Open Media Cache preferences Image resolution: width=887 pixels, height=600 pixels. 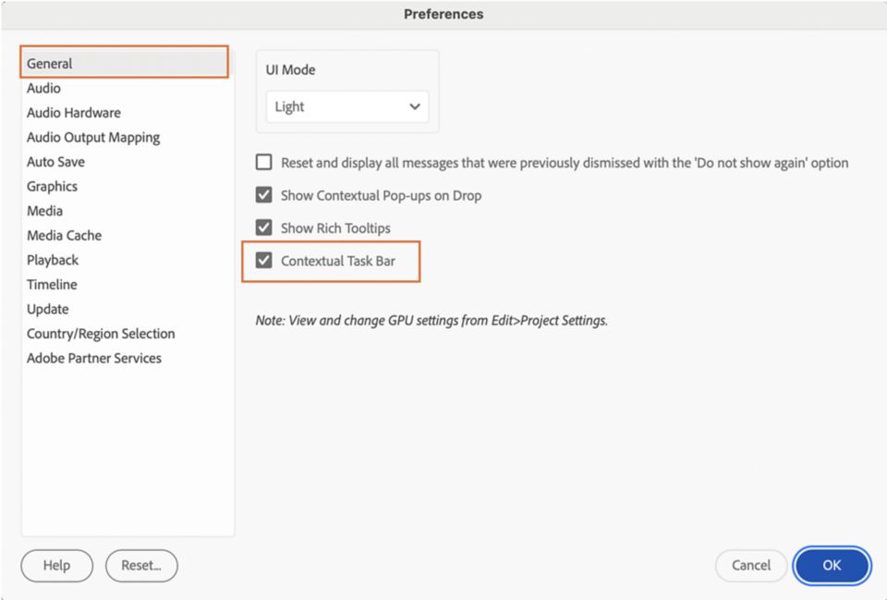tap(64, 236)
